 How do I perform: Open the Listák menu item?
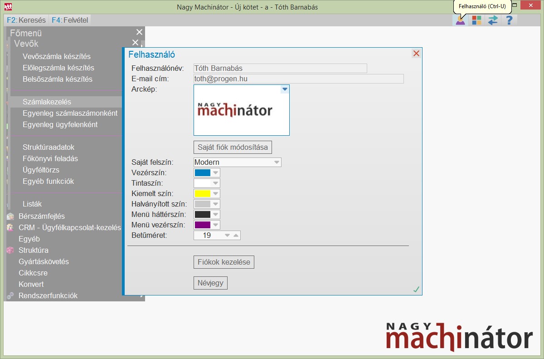[32, 204]
